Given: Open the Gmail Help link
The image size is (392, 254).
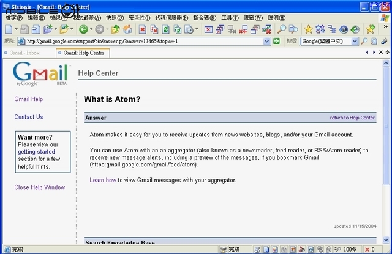Looking at the screenshot, I should pos(29,99).
